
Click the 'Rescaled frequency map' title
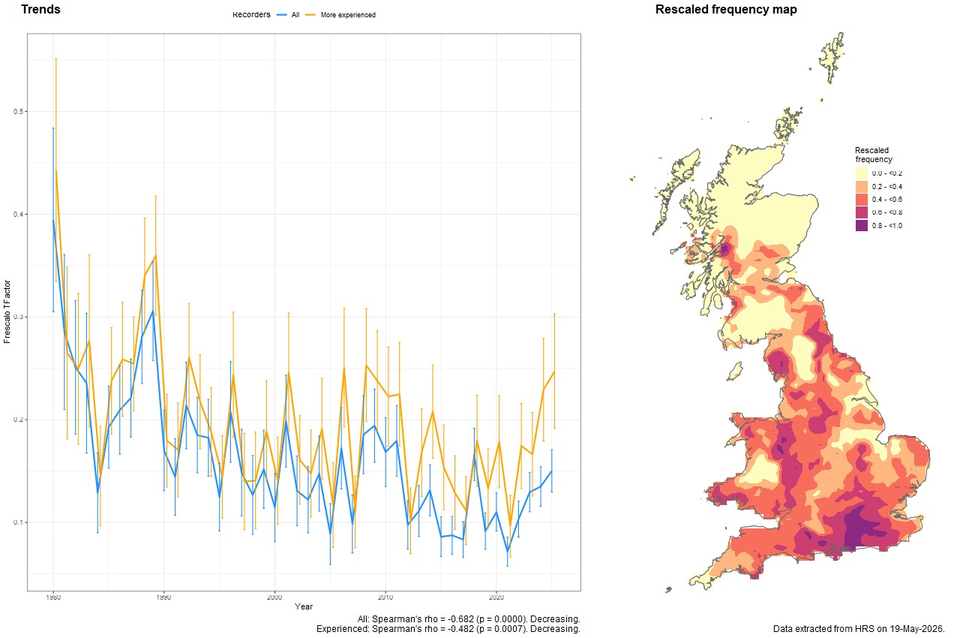[x=726, y=10]
